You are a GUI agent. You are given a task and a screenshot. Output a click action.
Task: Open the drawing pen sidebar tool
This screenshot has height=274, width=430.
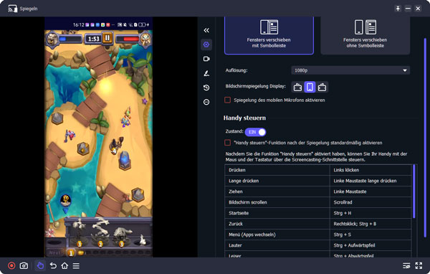tap(206, 73)
